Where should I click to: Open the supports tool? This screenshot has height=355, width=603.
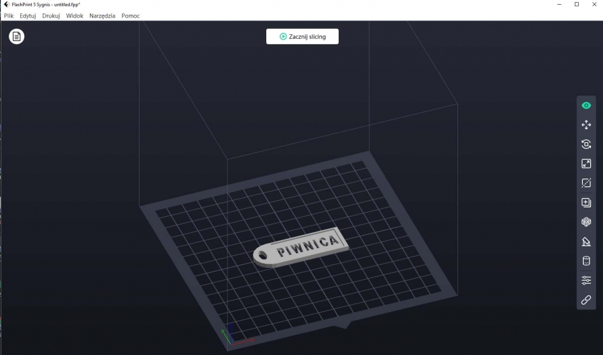(x=586, y=241)
